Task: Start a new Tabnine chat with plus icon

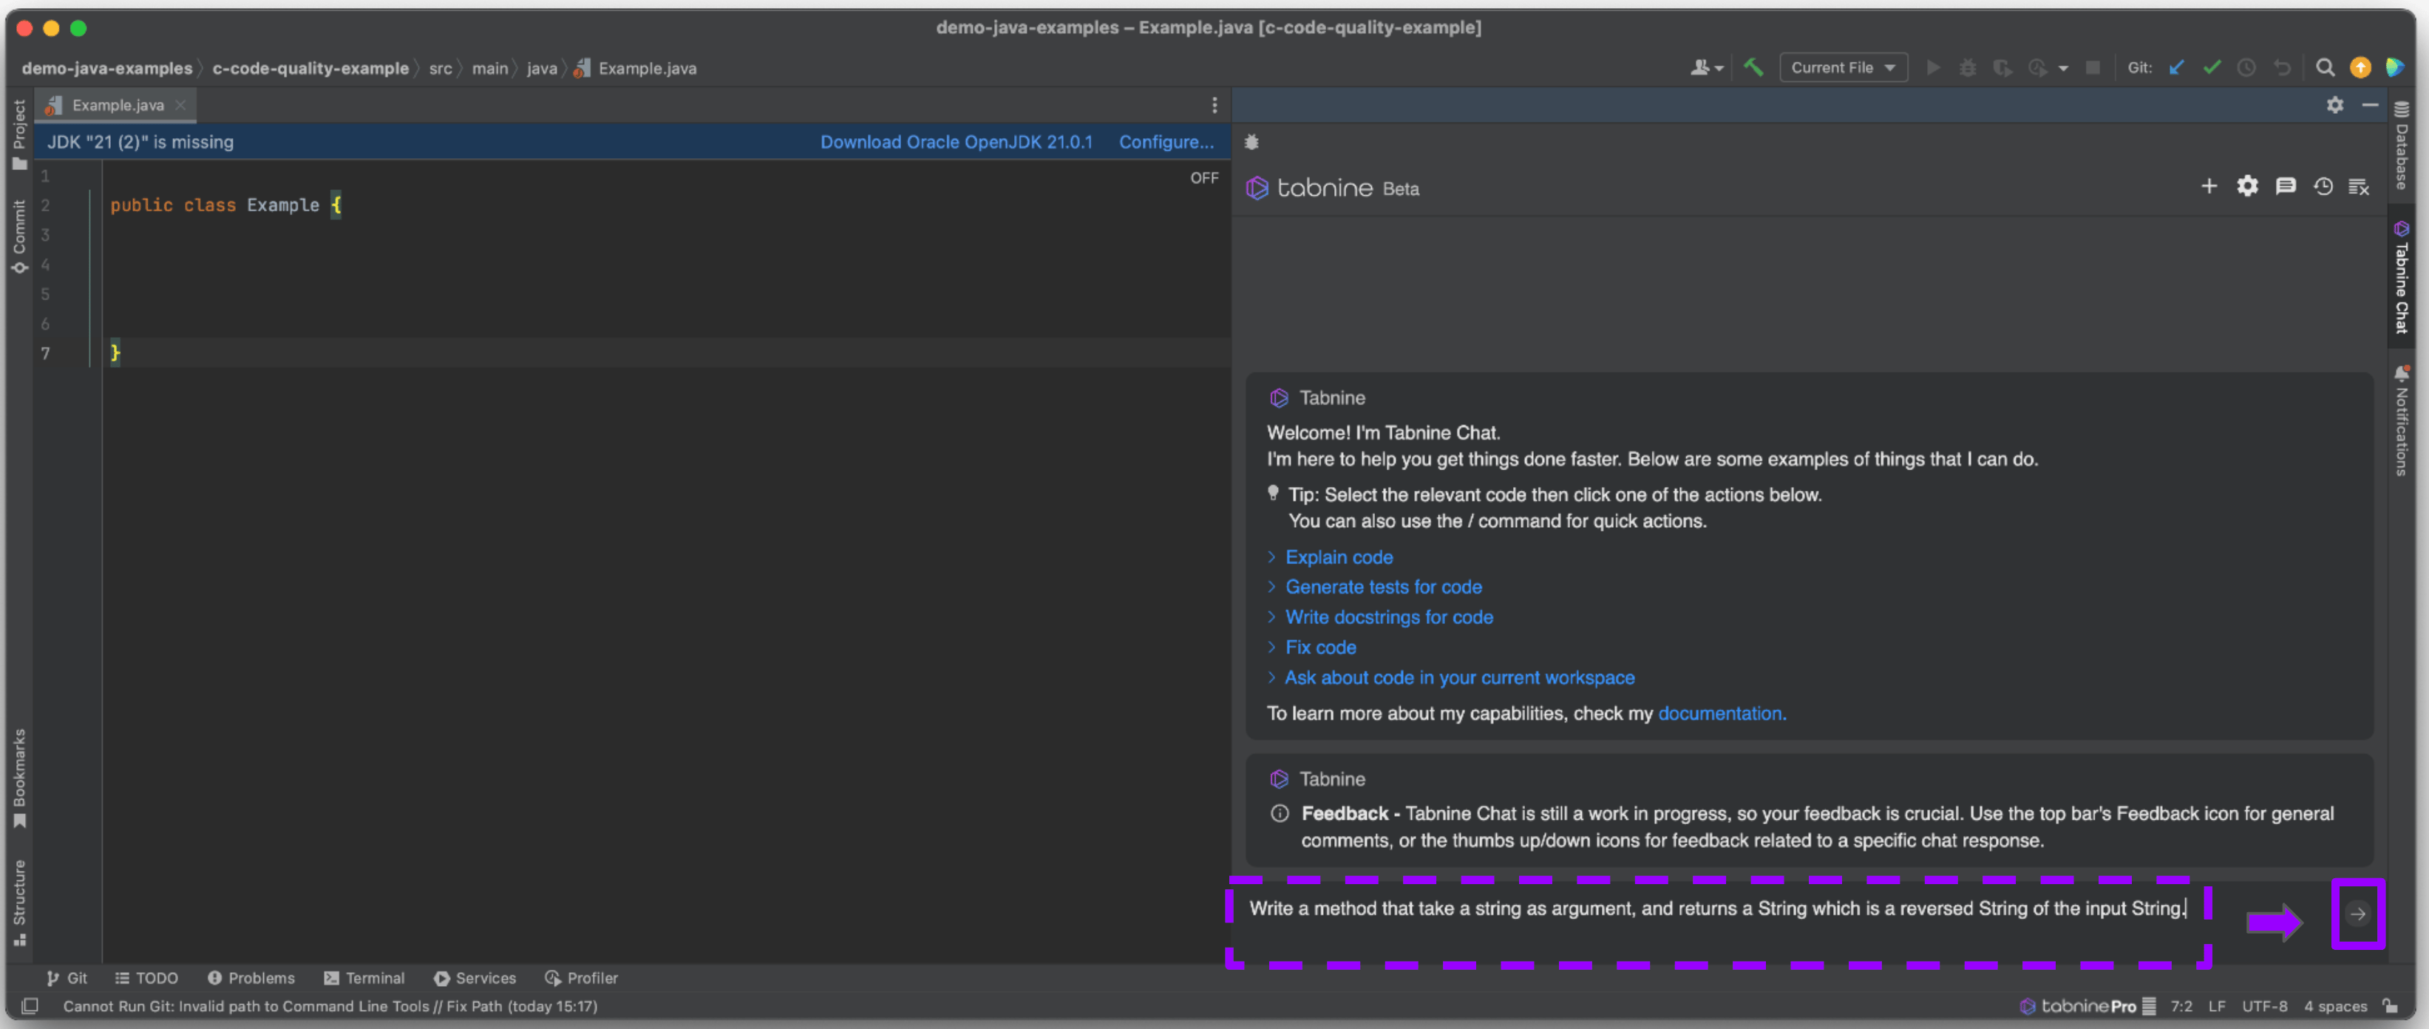Action: (2209, 187)
